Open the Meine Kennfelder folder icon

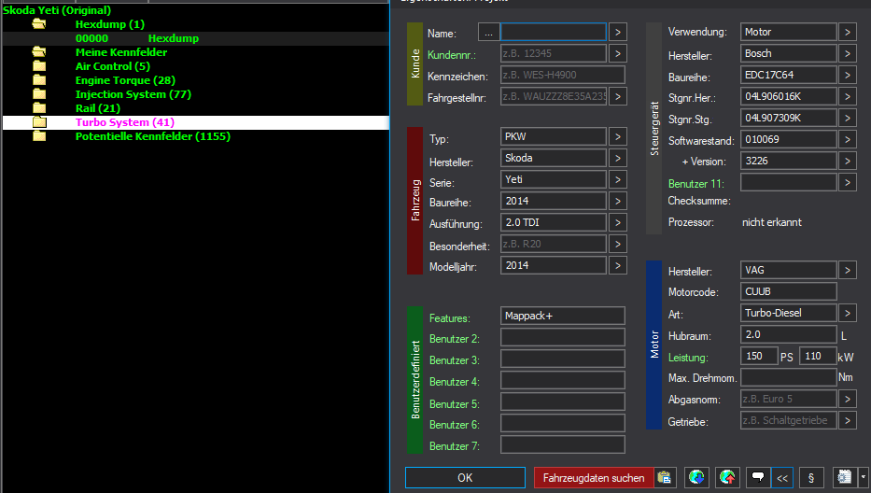(x=39, y=51)
